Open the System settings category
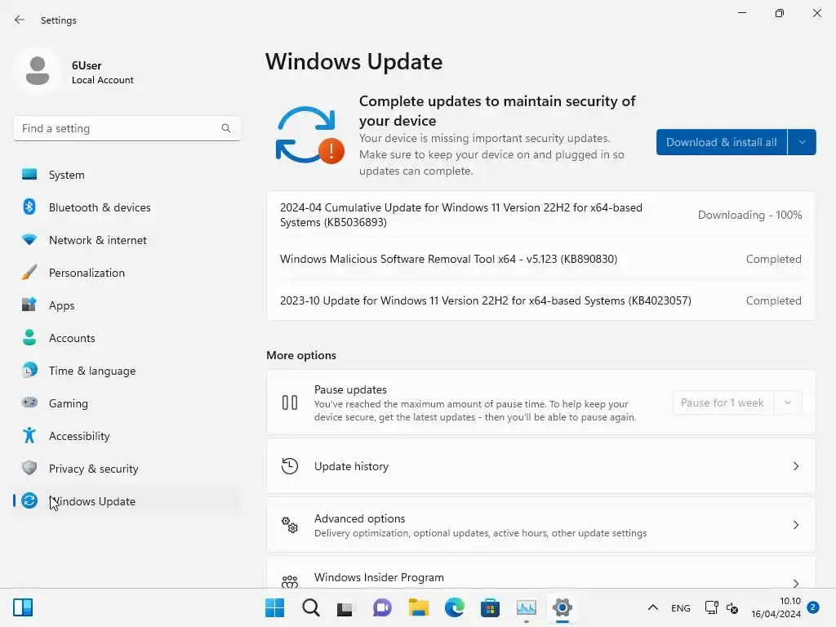Image resolution: width=836 pixels, height=627 pixels. 127,175
